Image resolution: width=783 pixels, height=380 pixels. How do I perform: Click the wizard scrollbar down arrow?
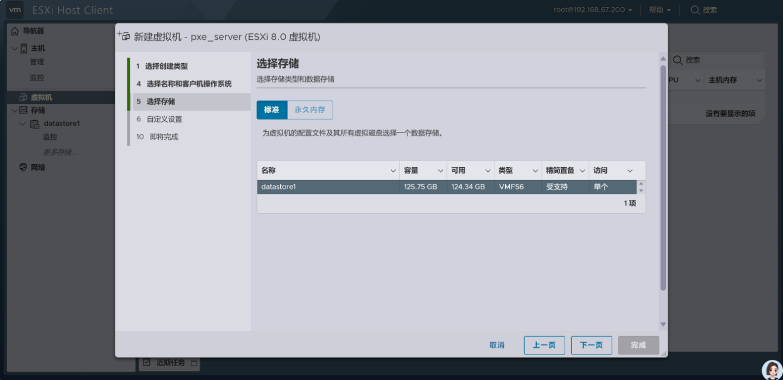[x=663, y=325]
